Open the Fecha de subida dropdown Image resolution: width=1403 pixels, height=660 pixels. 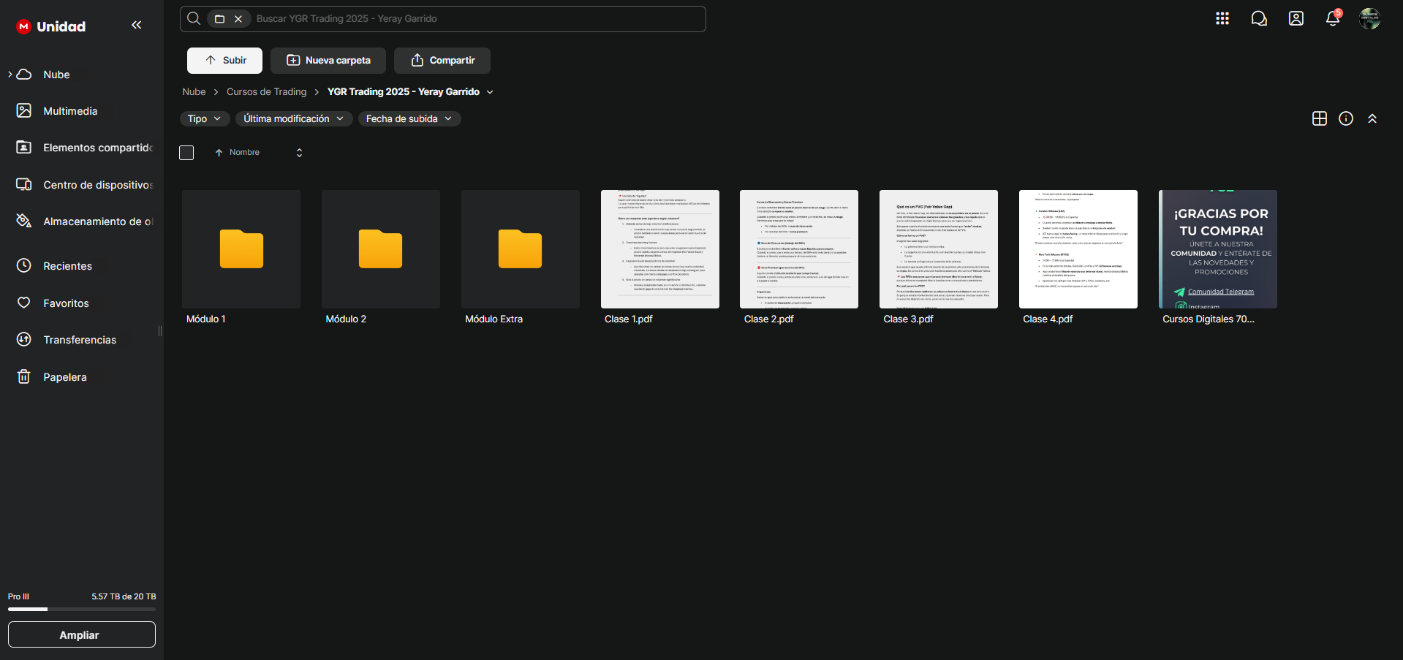[x=409, y=118]
